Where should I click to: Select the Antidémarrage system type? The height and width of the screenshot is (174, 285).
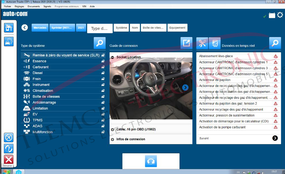pos(63,102)
